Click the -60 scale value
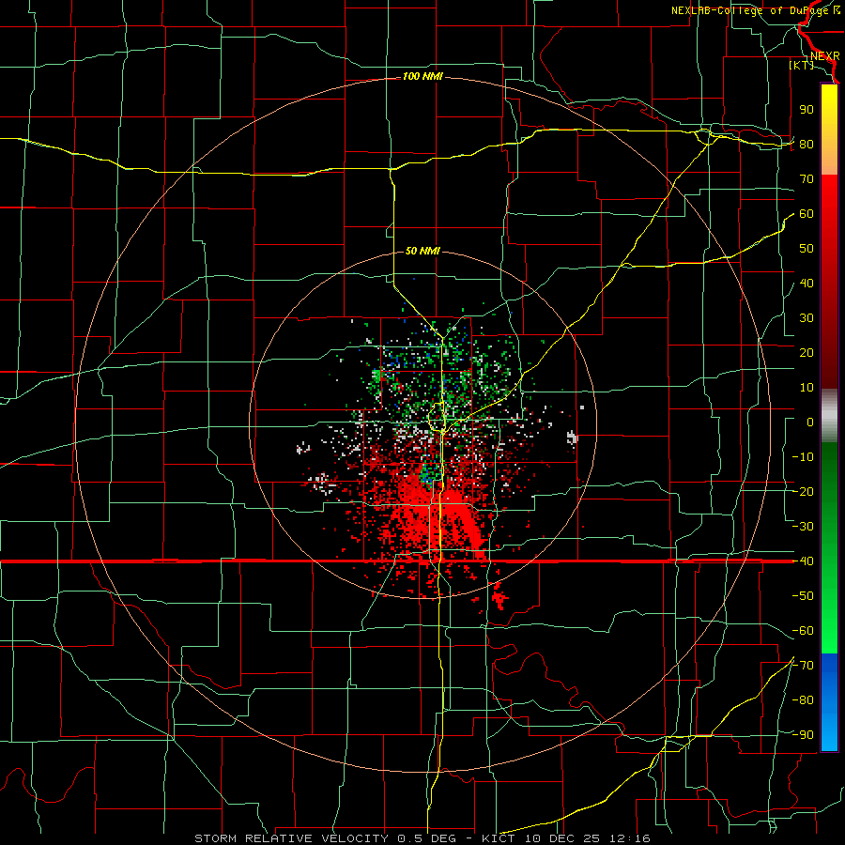 [x=803, y=631]
